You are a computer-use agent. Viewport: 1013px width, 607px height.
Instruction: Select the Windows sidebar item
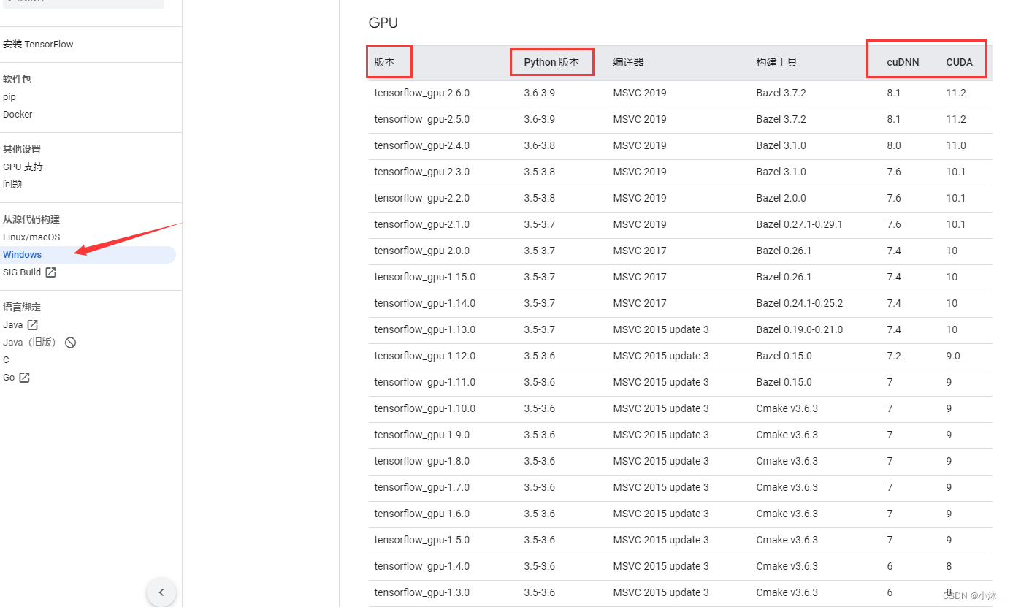88,255
